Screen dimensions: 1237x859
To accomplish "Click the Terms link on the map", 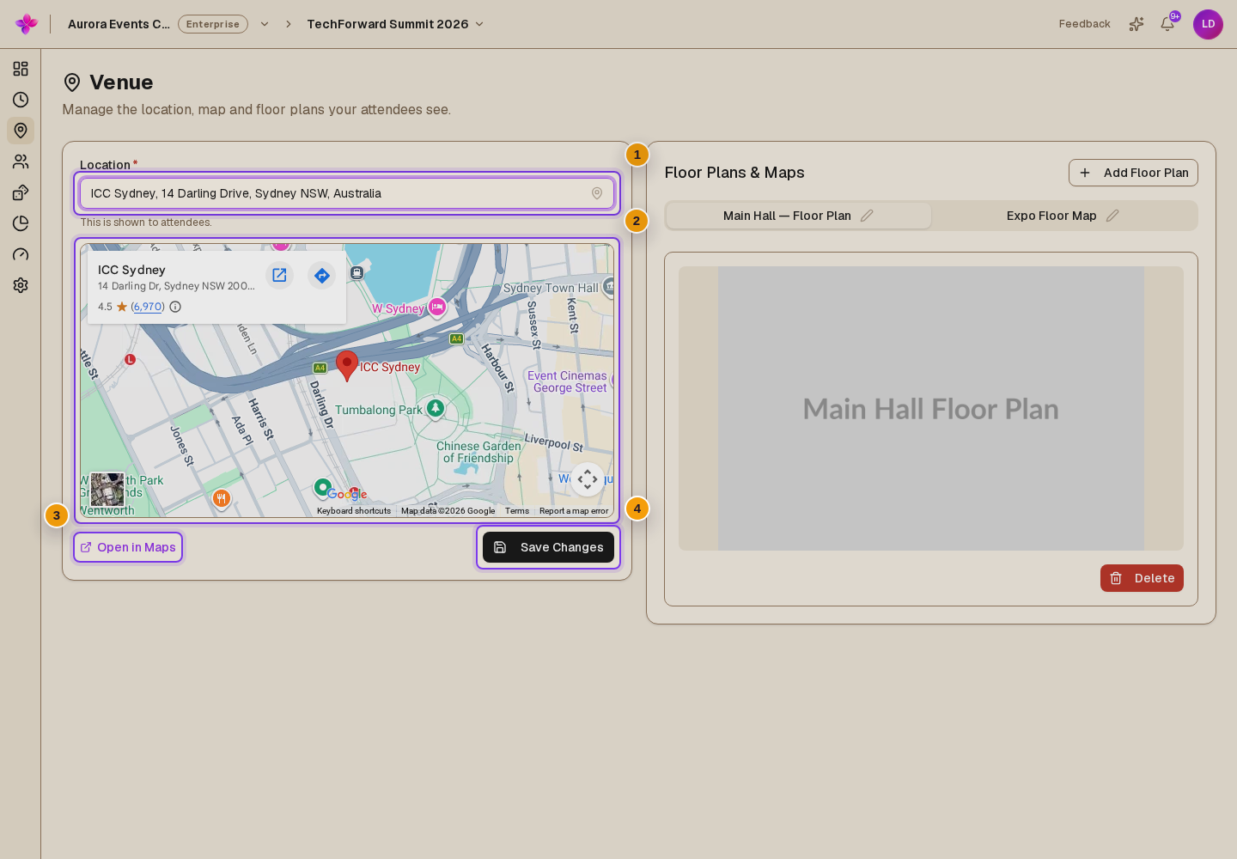I will pyautogui.click(x=517, y=511).
